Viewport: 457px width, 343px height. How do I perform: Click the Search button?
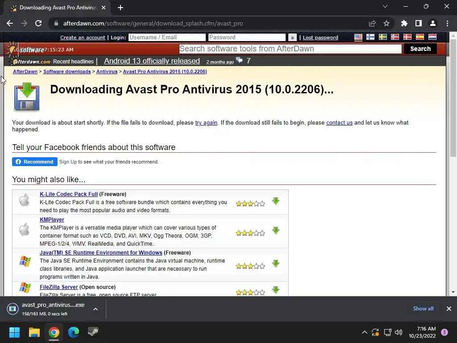click(420, 49)
